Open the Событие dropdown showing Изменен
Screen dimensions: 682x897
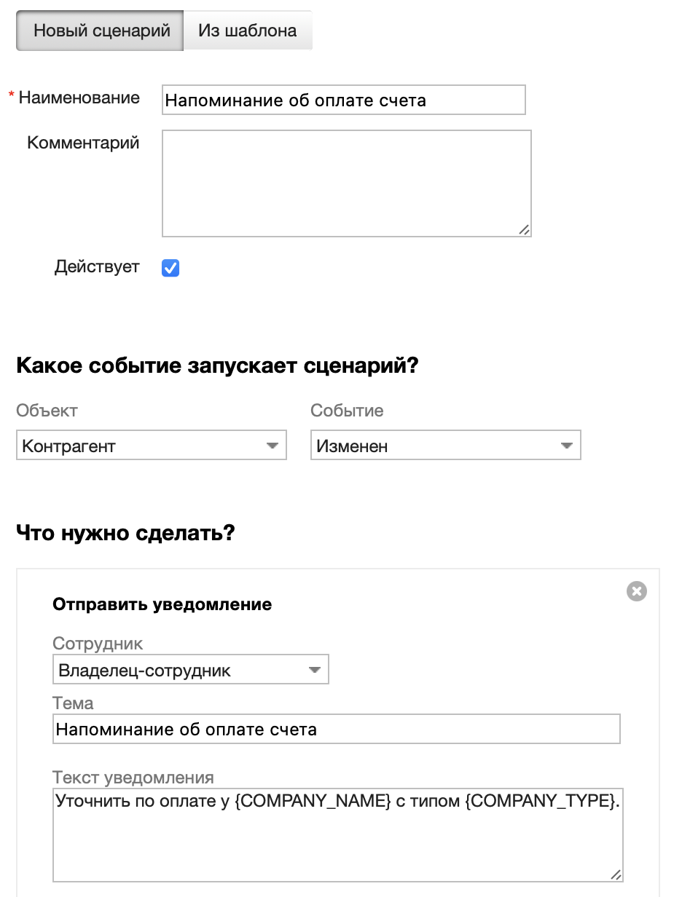click(x=446, y=446)
